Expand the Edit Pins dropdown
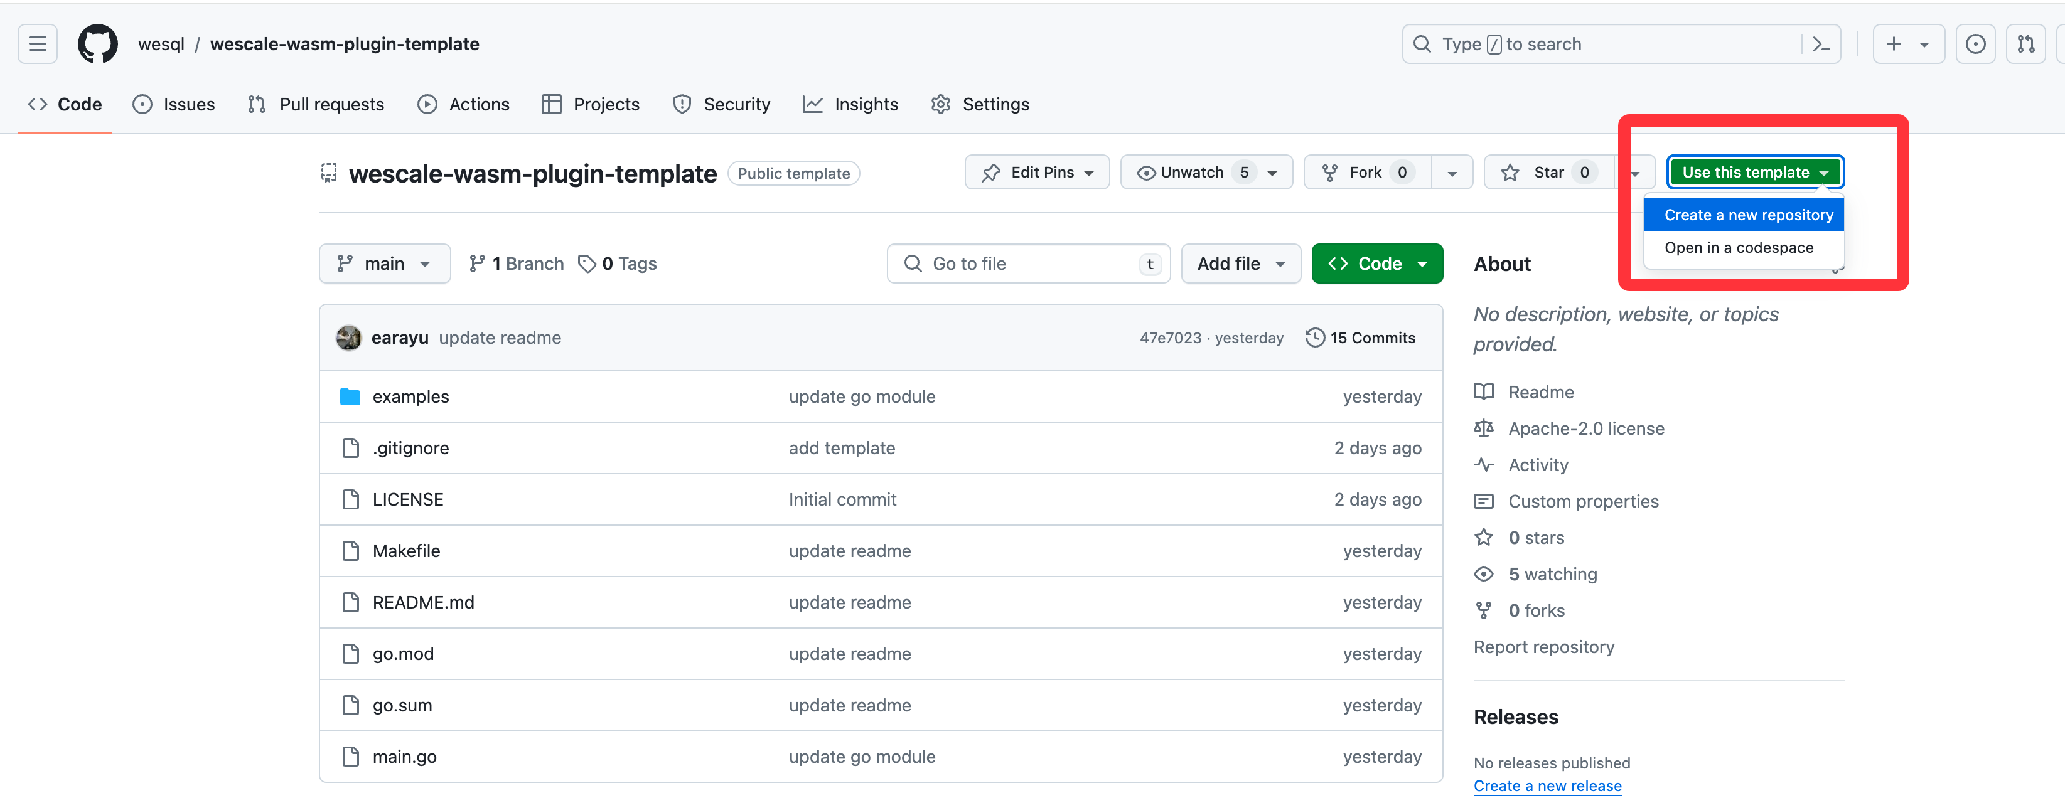 (x=1038, y=173)
